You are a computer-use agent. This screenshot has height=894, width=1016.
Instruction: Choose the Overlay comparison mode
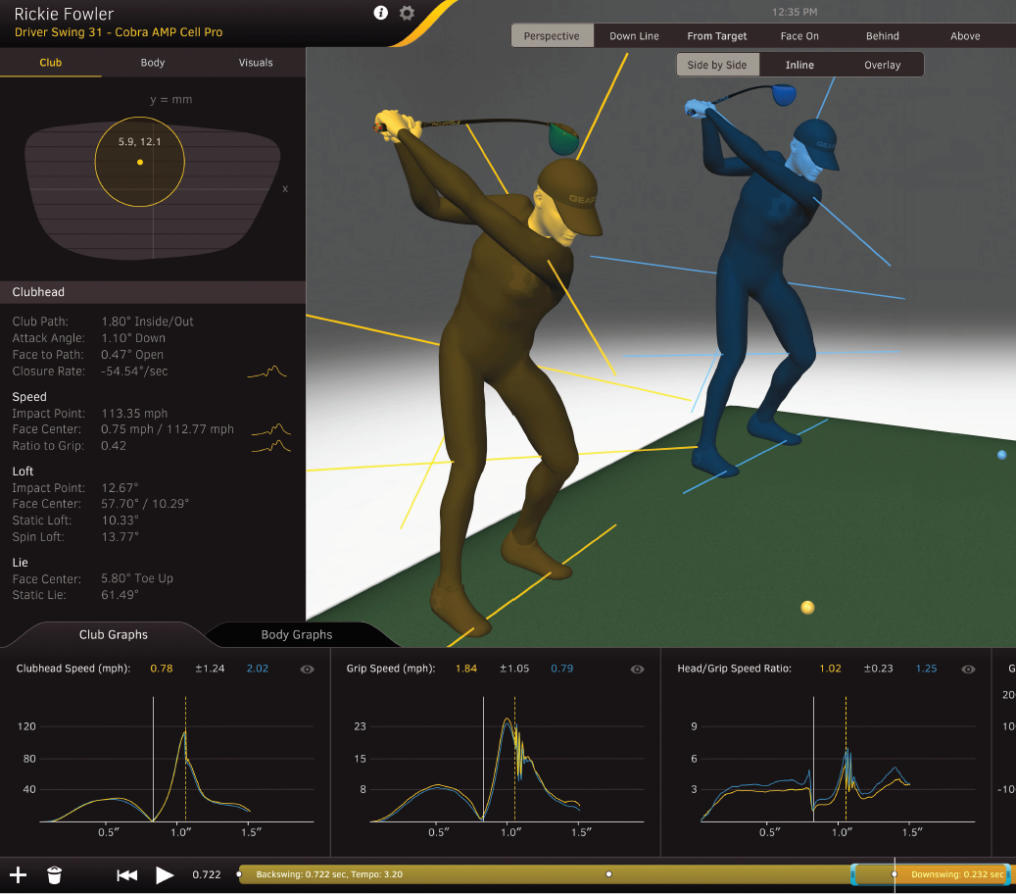click(x=882, y=65)
